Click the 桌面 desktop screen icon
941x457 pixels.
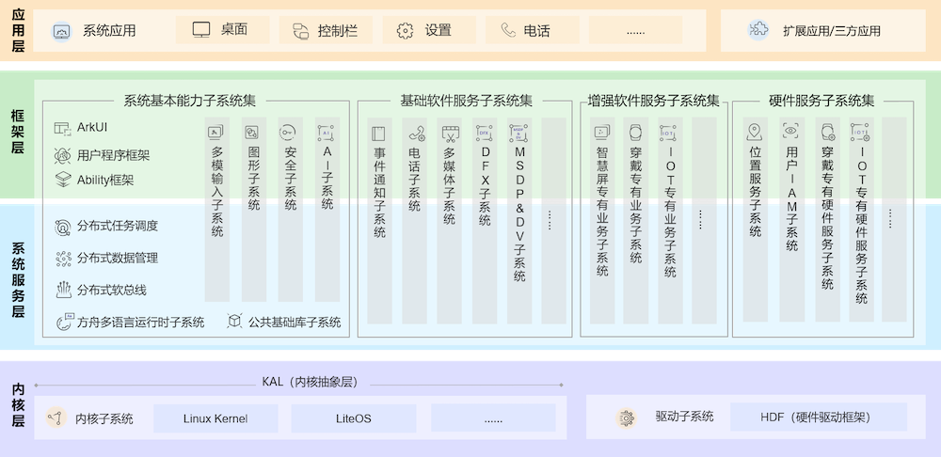click(x=201, y=29)
